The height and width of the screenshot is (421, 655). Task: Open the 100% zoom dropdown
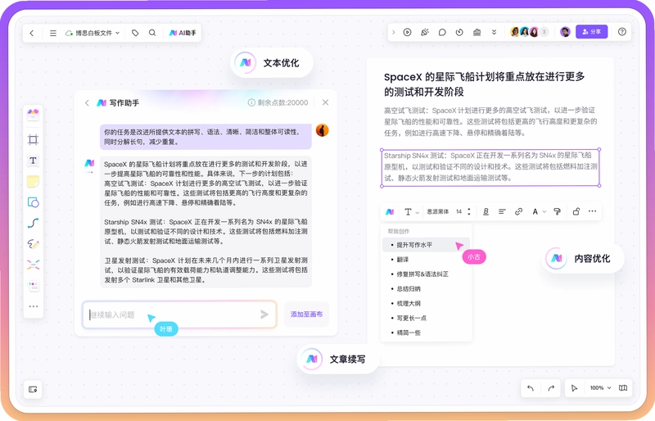tap(600, 388)
